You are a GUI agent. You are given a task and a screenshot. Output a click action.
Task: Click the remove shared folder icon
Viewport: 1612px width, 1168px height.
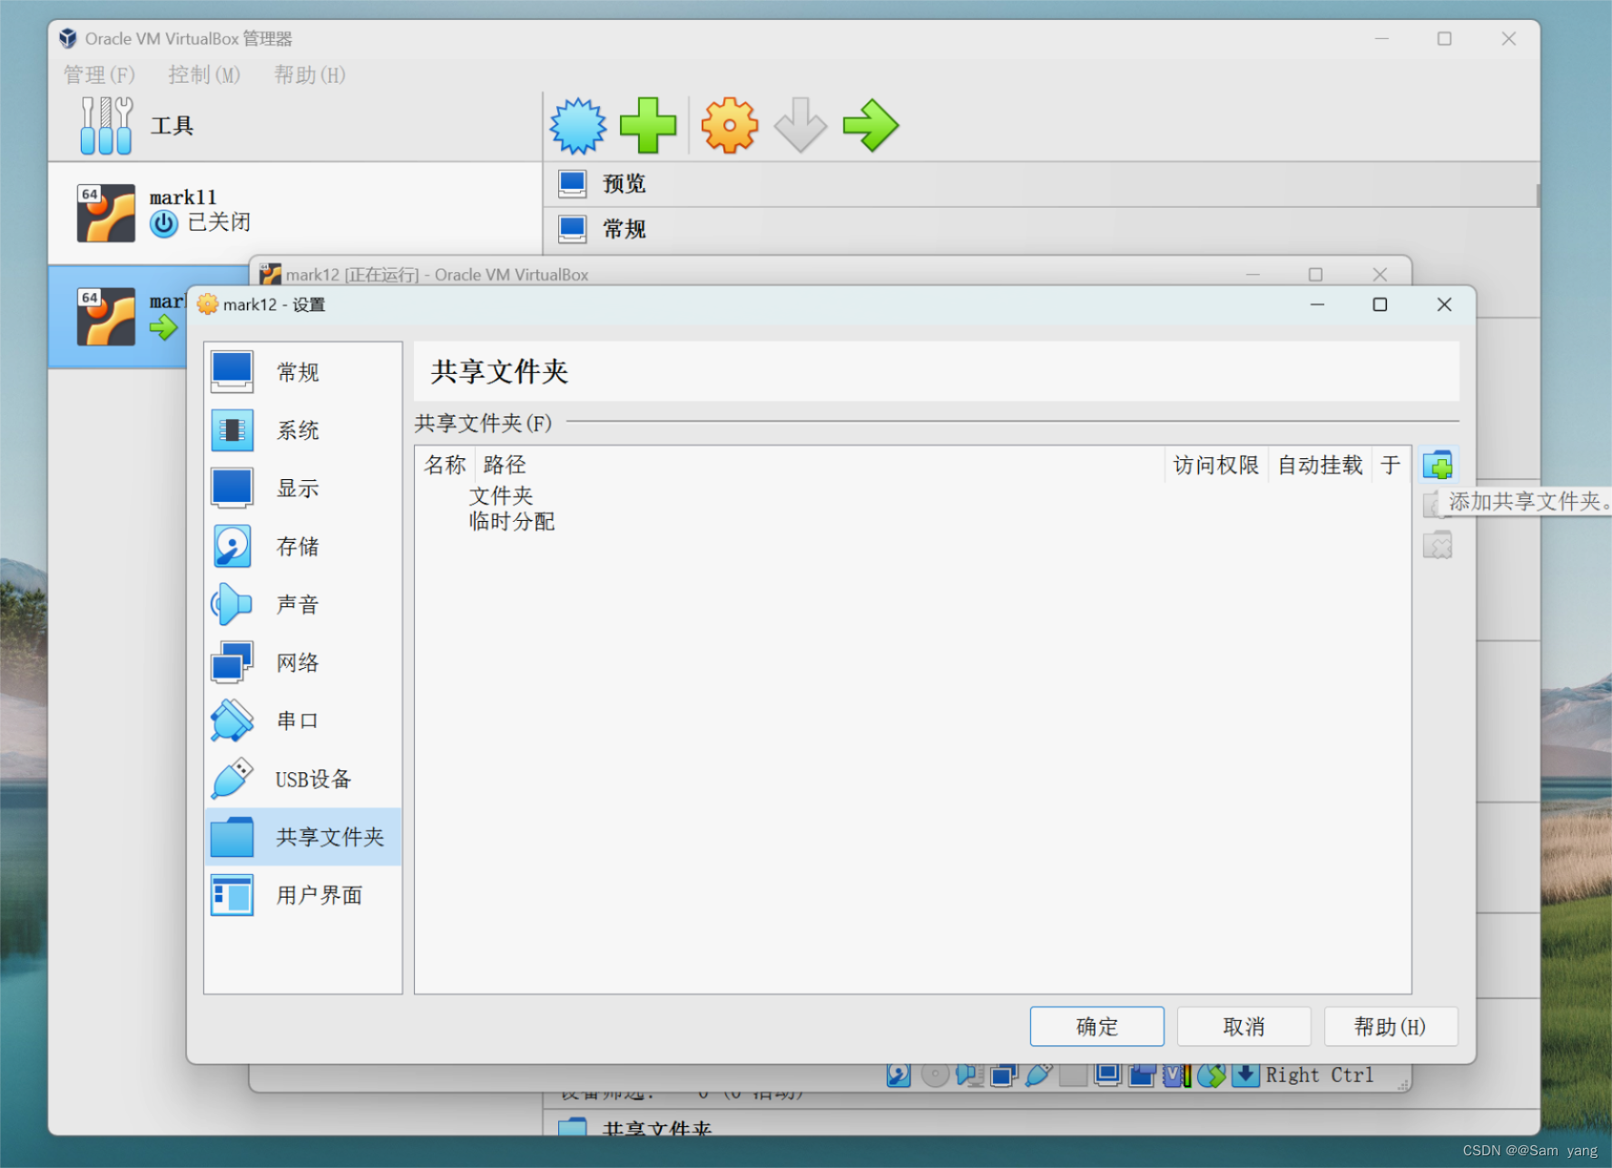click(1438, 545)
